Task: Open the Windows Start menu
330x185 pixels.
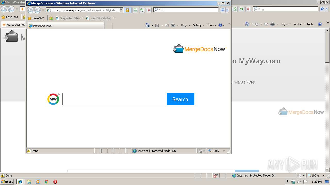Action: [x=7, y=181]
